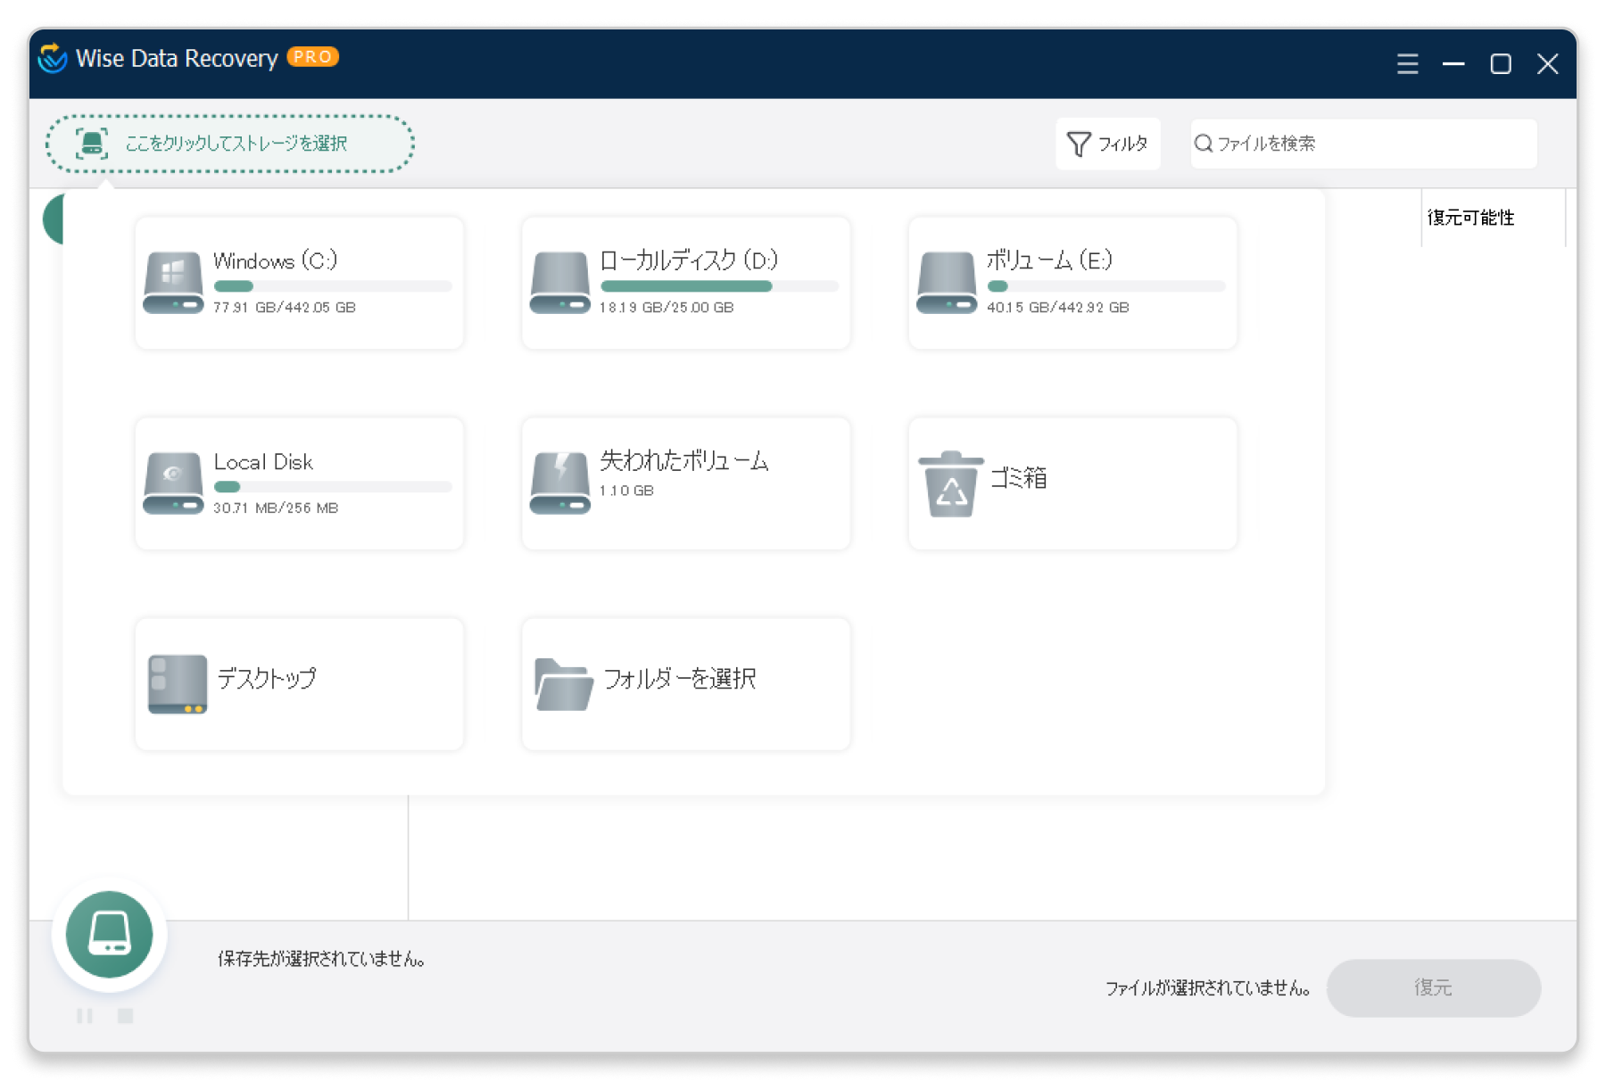Select the デスクトップ desktop icon

point(177,684)
